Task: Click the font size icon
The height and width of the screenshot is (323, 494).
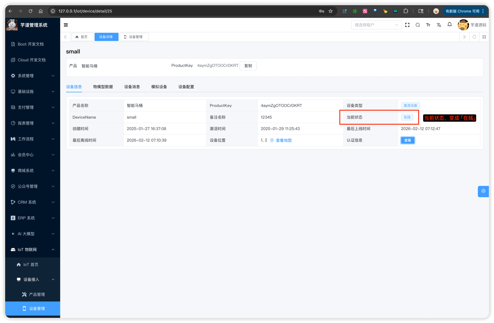Action: click(x=428, y=25)
